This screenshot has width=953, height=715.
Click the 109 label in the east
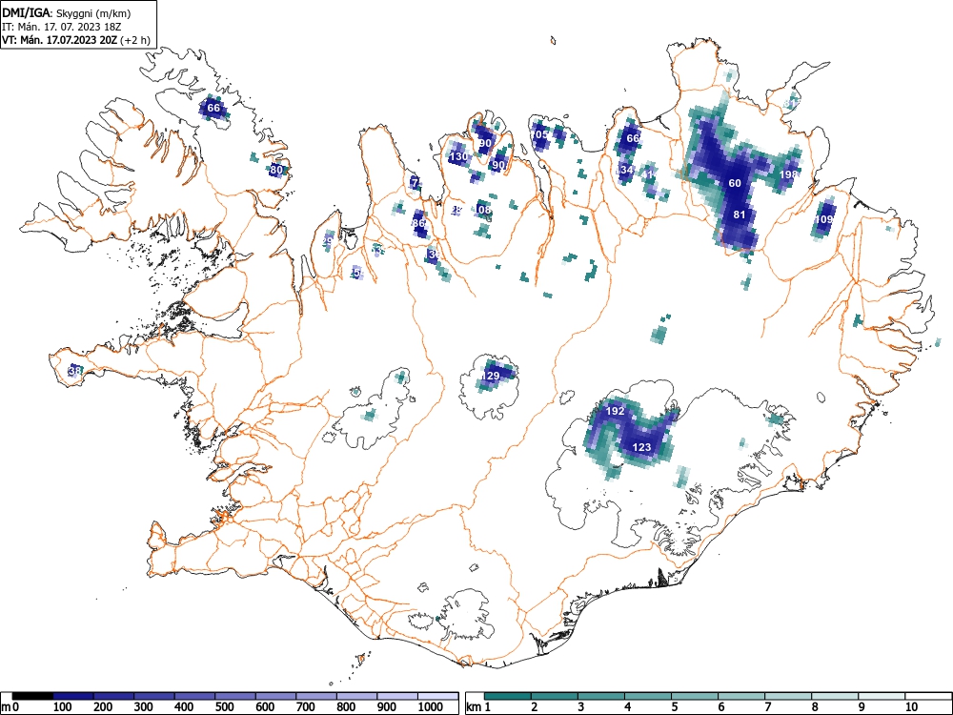(x=824, y=219)
